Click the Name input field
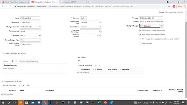Image resolution: width=187 pixels, height=105 pixels. coord(30,18)
